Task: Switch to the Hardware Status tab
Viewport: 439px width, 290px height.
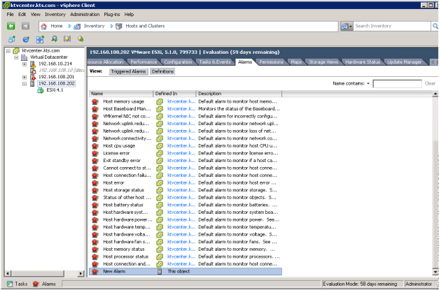Action: click(363, 62)
